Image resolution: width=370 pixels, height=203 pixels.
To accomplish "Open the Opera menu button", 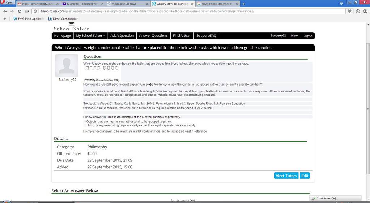I will [x=7, y=3].
